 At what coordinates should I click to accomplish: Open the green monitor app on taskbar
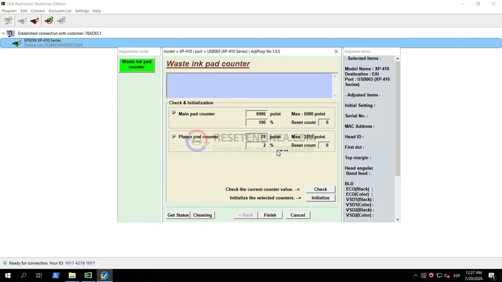point(88,276)
